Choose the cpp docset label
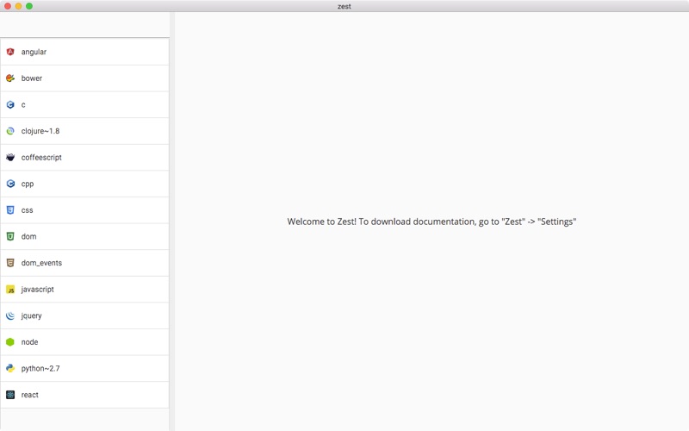The width and height of the screenshot is (689, 431). pyautogui.click(x=28, y=184)
